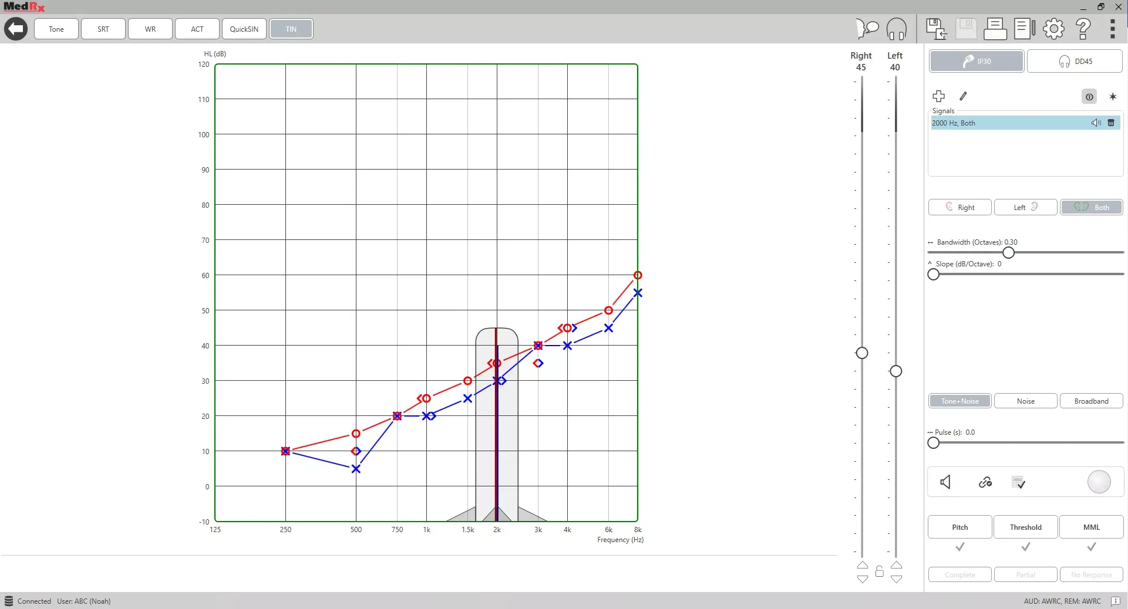Open the help menu
The width and height of the screenshot is (1128, 609).
coord(1084,29)
